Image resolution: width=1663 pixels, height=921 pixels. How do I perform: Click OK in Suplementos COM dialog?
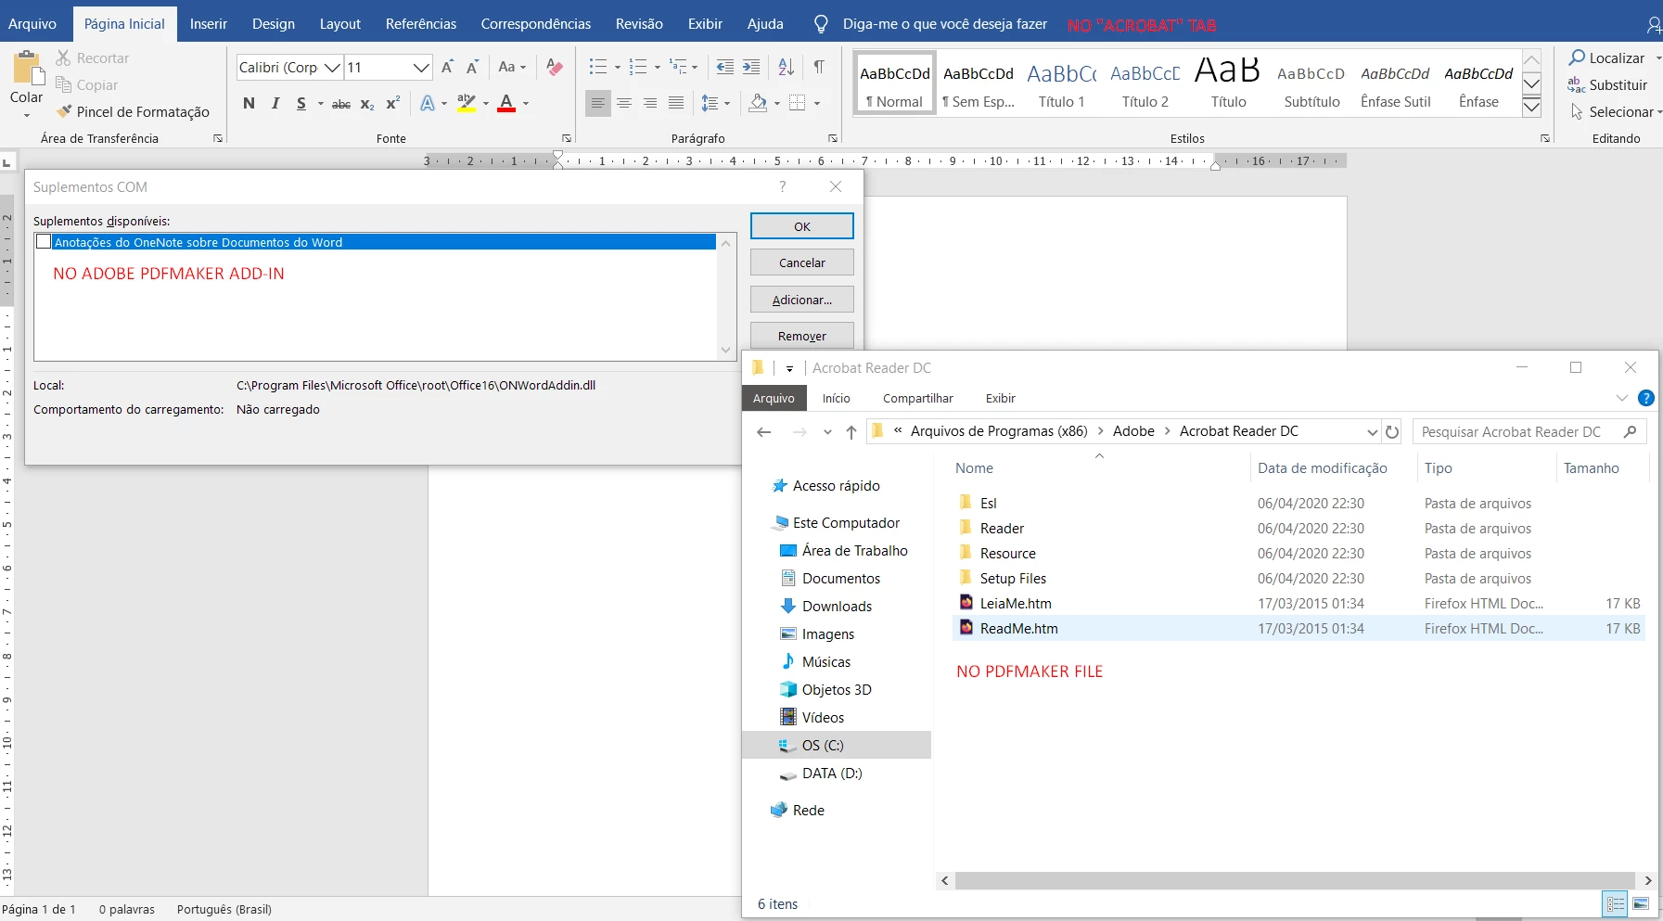coord(802,226)
